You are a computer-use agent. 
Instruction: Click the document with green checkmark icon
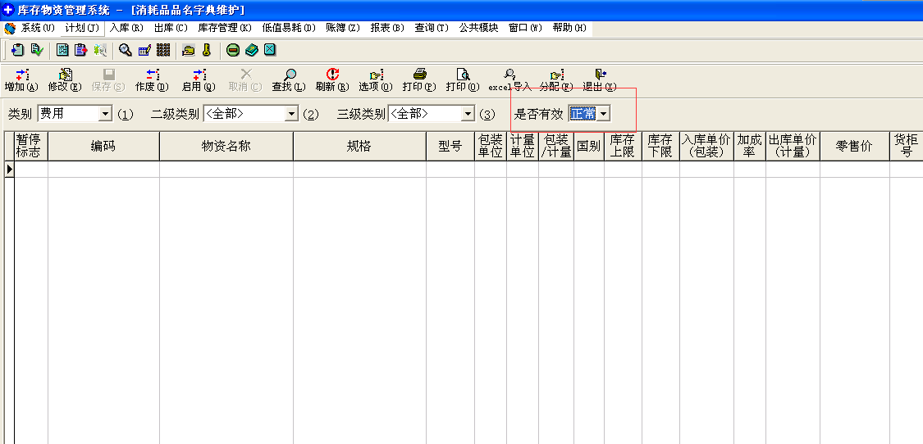(x=37, y=50)
